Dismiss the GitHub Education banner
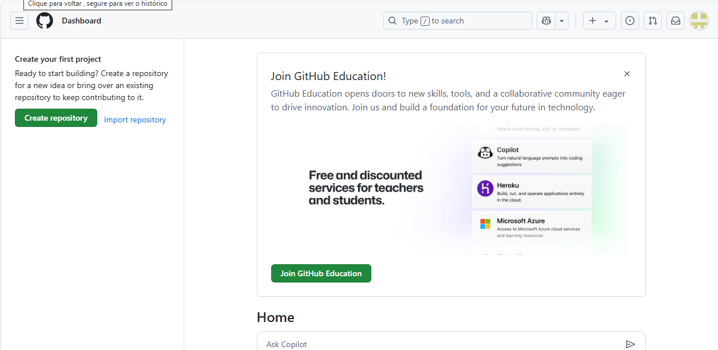The height and width of the screenshot is (350, 718). point(627,74)
